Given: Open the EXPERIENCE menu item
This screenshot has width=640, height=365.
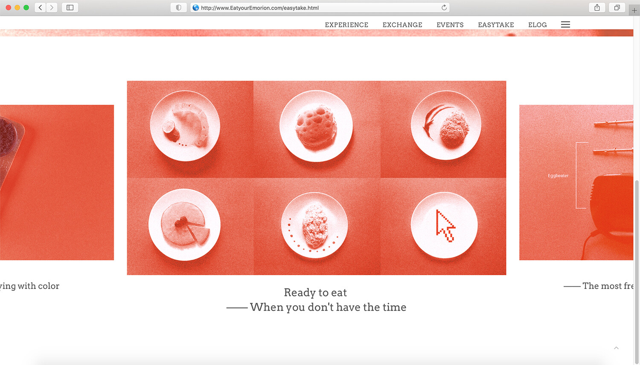Looking at the screenshot, I should (x=346, y=25).
